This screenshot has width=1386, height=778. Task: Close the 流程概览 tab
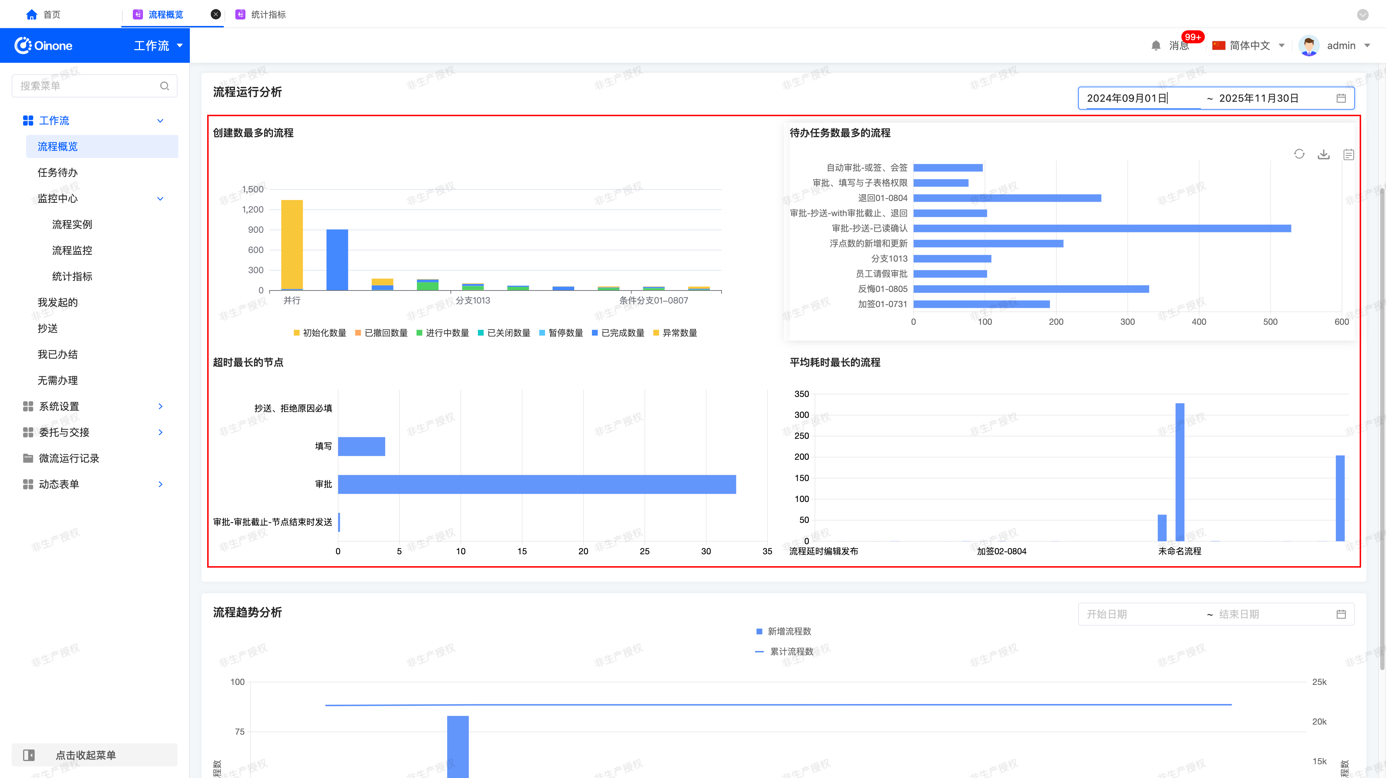tap(215, 14)
